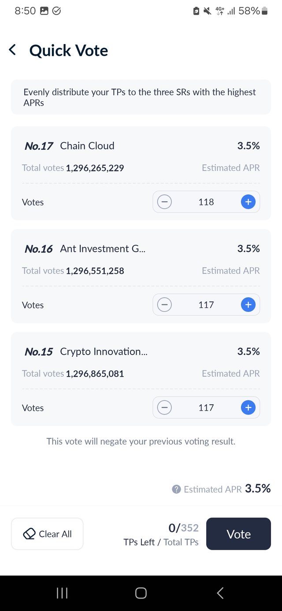This screenshot has width=282, height=611.
Task: Increase votes for Chain Cloud with plus
Action: (x=248, y=202)
